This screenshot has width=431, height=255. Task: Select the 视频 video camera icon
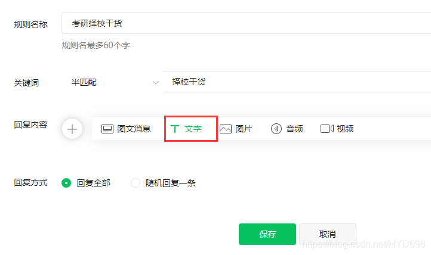(x=327, y=129)
